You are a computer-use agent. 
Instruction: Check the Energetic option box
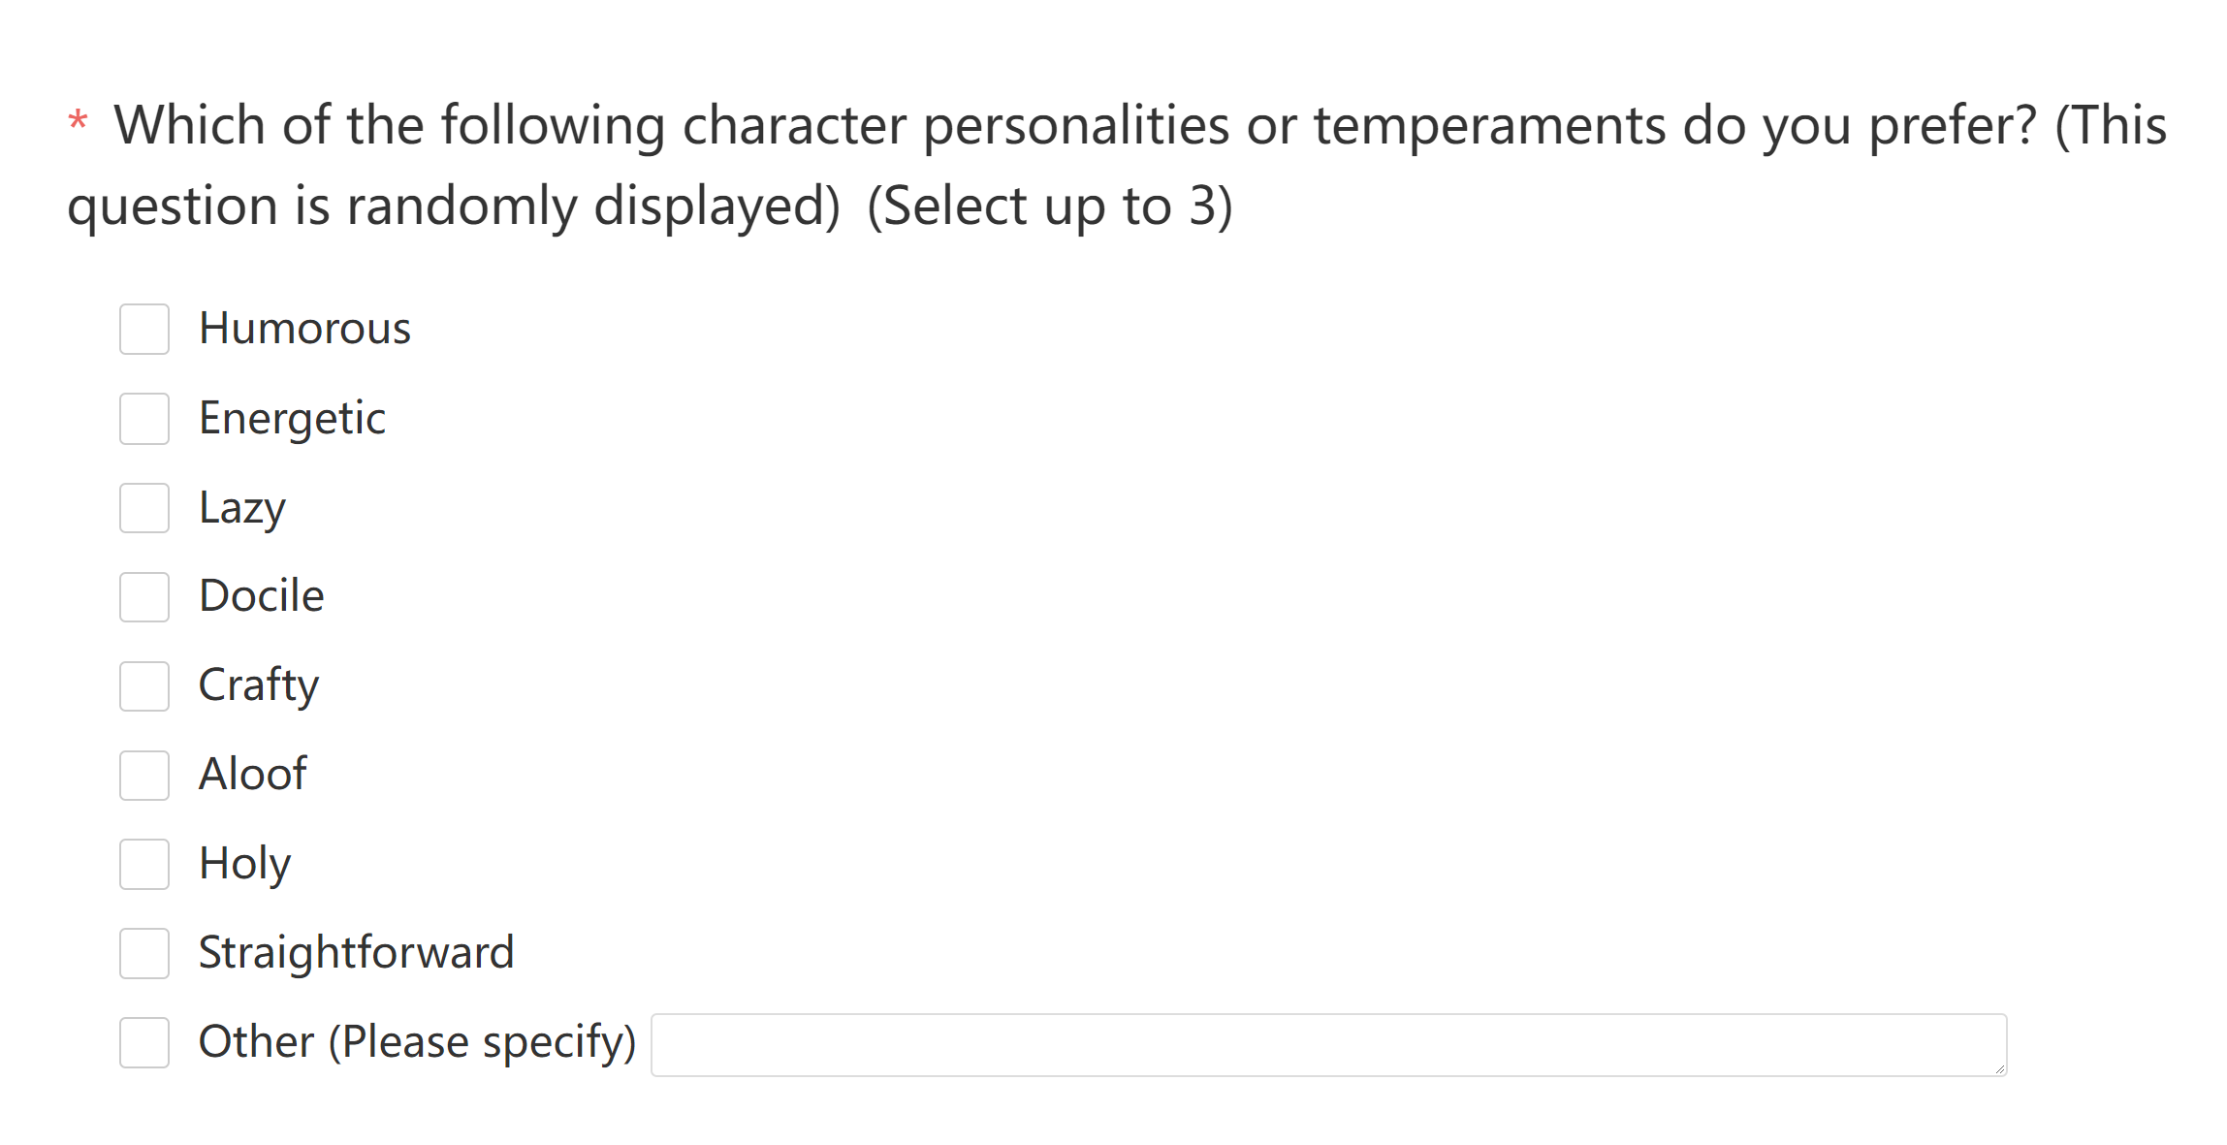click(144, 419)
